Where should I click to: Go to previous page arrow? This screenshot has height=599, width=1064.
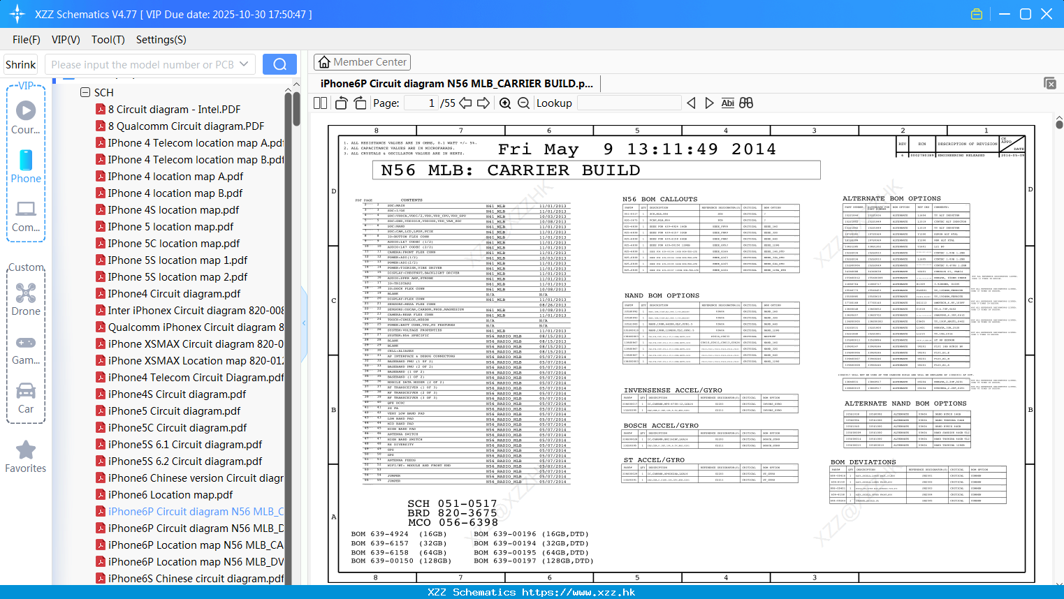point(465,103)
